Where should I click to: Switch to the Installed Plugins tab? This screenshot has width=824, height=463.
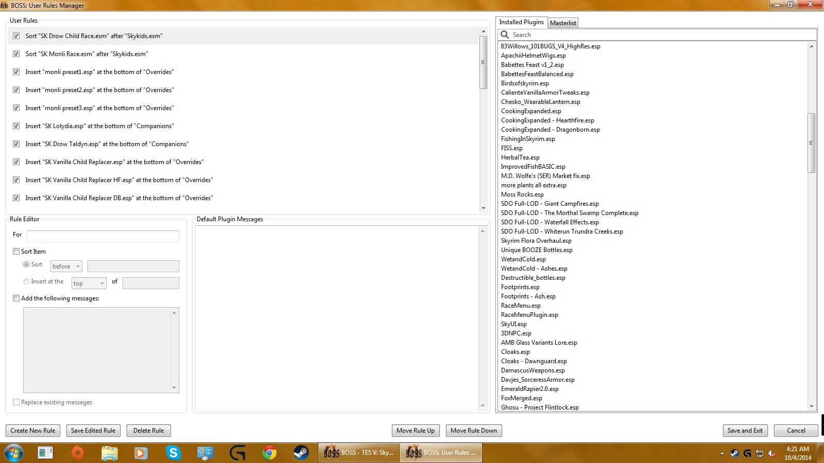[521, 22]
